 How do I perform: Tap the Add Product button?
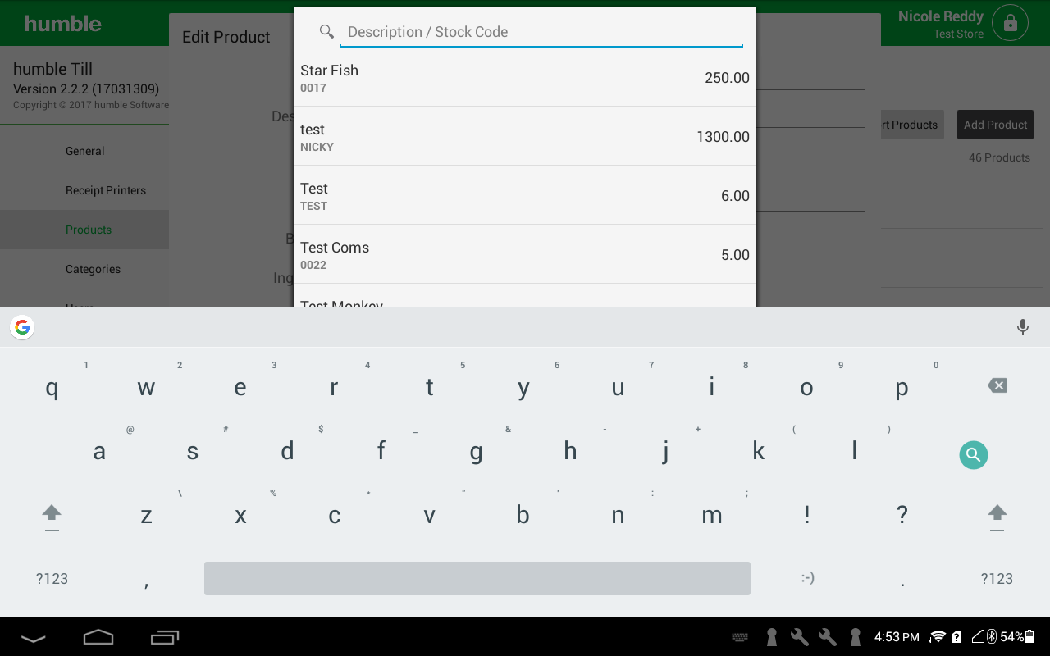pyautogui.click(x=995, y=125)
